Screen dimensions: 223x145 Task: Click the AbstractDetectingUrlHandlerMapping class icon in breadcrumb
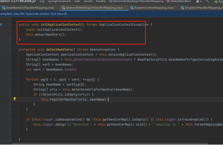111,1
